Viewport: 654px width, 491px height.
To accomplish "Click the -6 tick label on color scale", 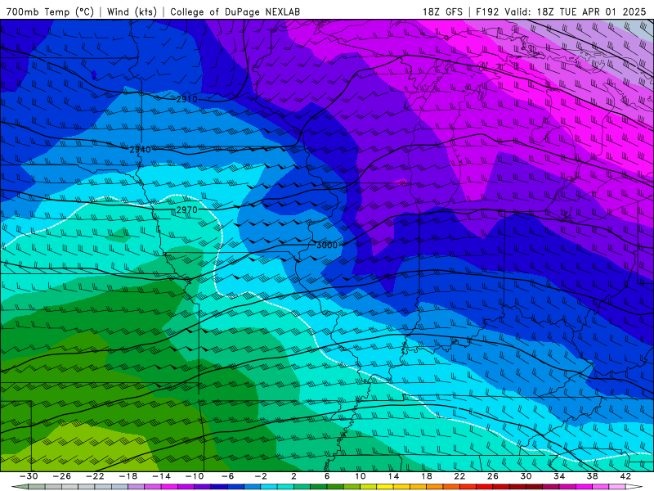I will pos(228,476).
